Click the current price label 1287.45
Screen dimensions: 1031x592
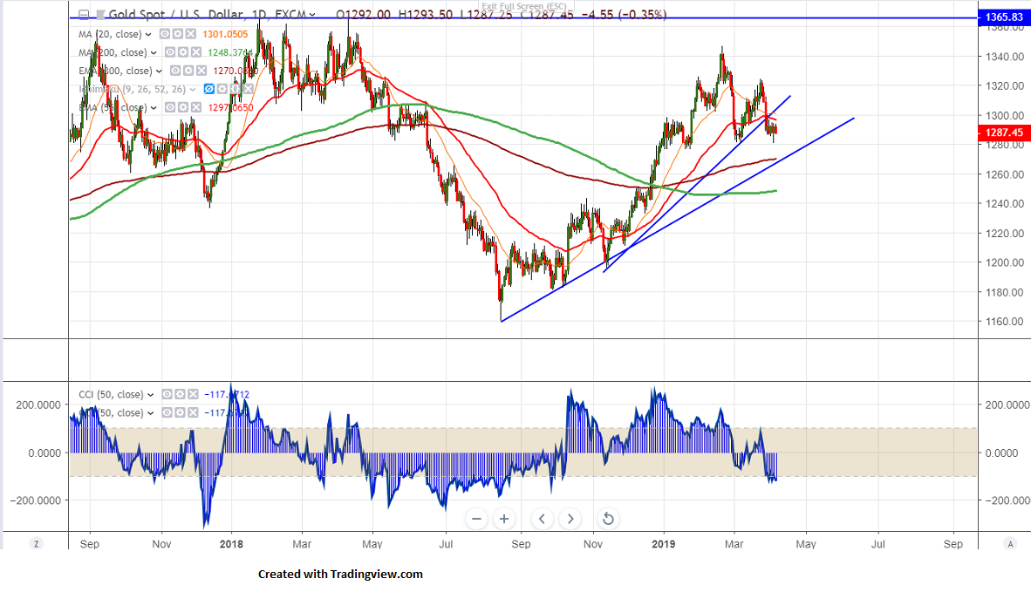pyautogui.click(x=1004, y=133)
